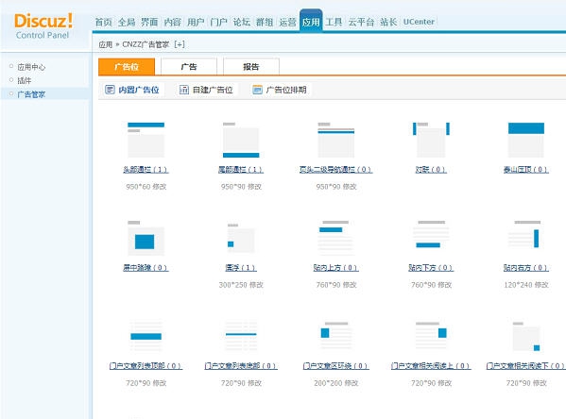Viewport: 566px width, 419px height.
Task: Select the 页头二级导航通栏 layout icon
Action: 336,140
